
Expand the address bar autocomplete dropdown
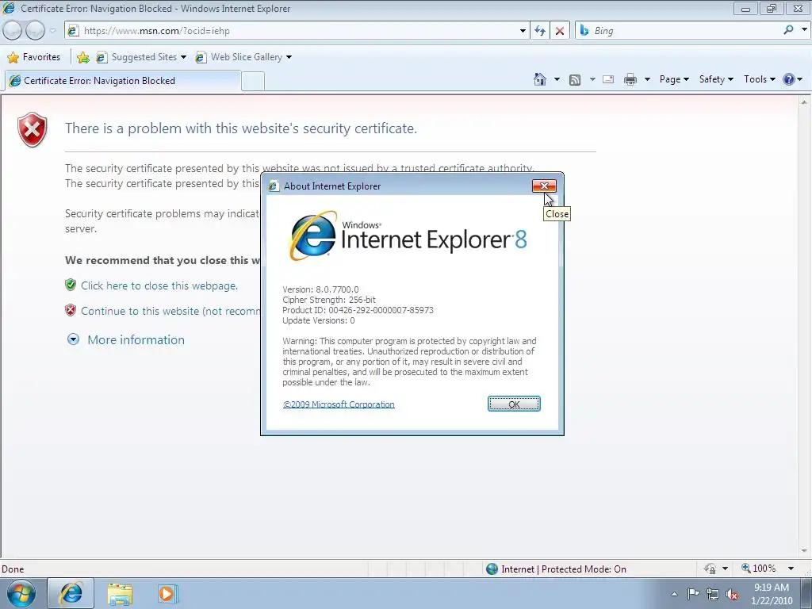[523, 31]
